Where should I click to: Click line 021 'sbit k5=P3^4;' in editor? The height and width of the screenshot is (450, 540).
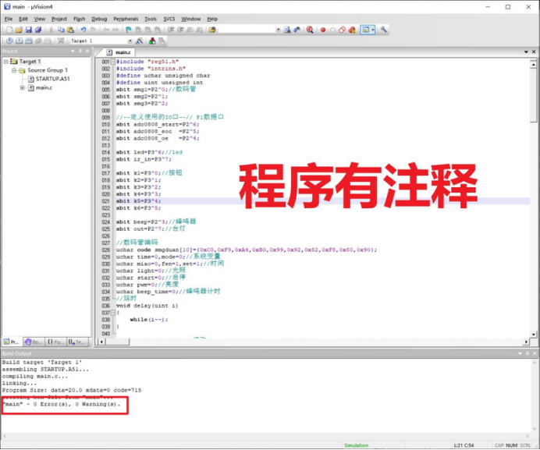click(x=138, y=201)
